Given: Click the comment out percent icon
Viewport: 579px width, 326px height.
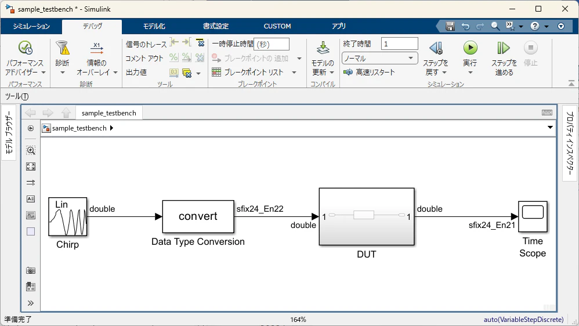Looking at the screenshot, I should point(173,57).
